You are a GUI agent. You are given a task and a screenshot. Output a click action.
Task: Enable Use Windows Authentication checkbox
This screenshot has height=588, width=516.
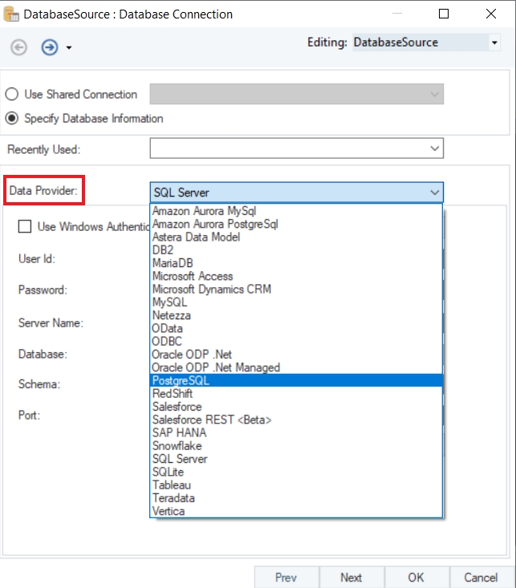pos(25,226)
